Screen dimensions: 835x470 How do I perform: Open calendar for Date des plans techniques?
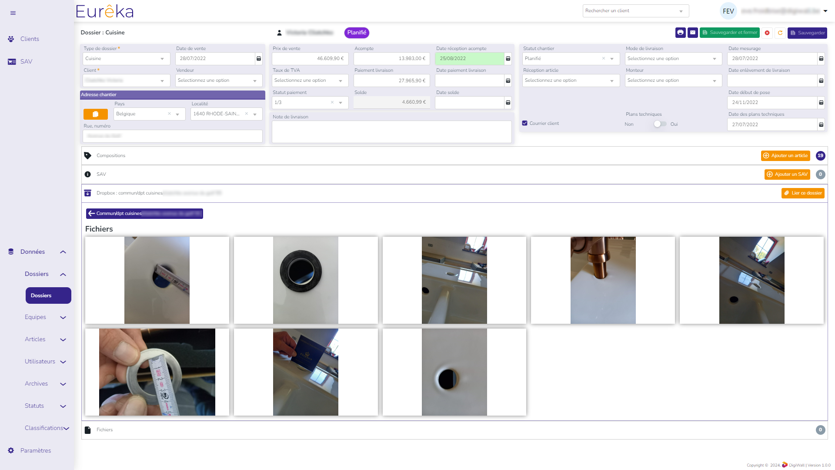pyautogui.click(x=821, y=124)
